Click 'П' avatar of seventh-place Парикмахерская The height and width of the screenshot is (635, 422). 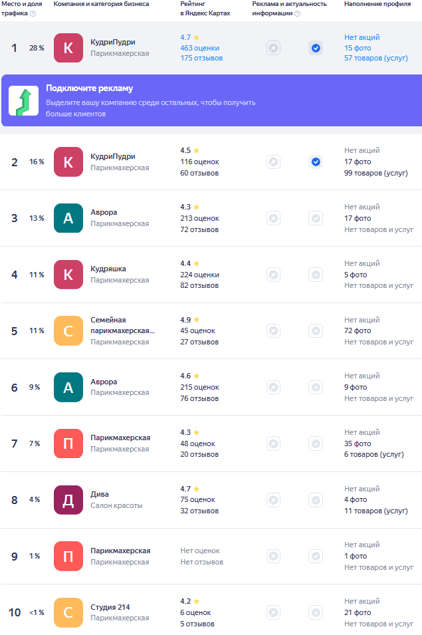[68, 444]
